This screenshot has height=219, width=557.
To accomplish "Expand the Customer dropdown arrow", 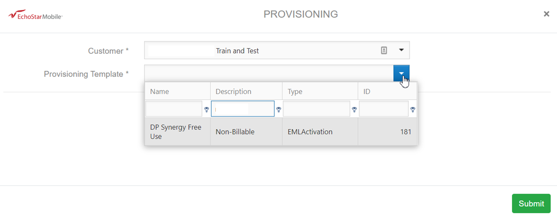I will 401,50.
